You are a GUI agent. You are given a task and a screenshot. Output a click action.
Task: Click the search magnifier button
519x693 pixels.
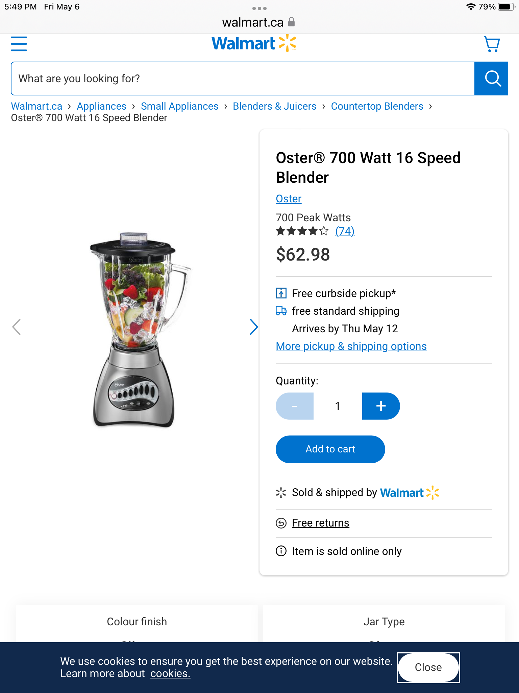491,79
